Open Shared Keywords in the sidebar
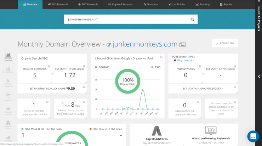The image size is (262, 146). [8, 83]
